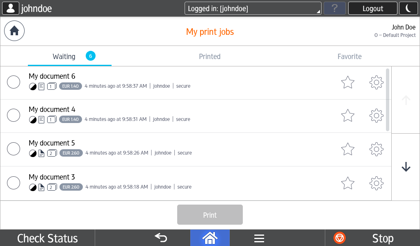The height and width of the screenshot is (246, 420).
Task: Star My document 5 as favorite
Action: click(x=348, y=149)
